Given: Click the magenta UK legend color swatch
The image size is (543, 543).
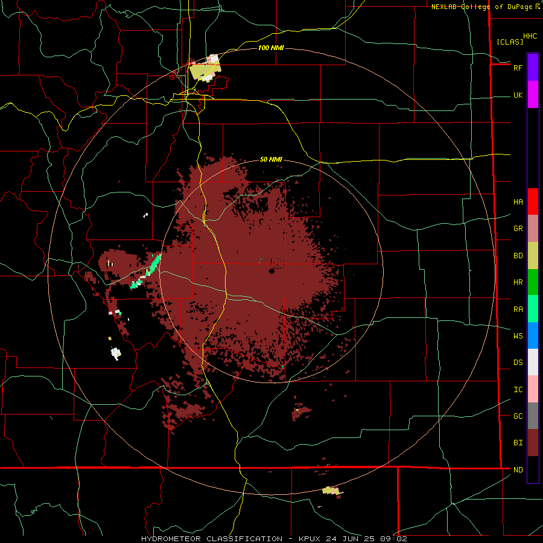Looking at the screenshot, I should tap(533, 95).
